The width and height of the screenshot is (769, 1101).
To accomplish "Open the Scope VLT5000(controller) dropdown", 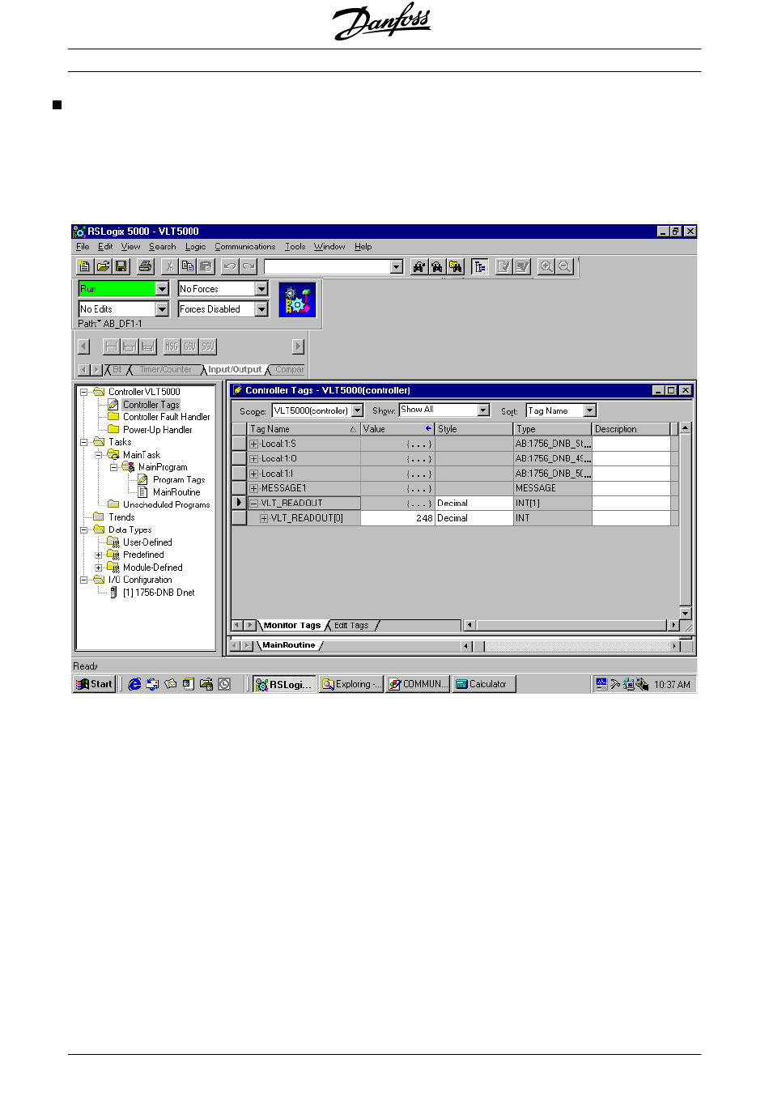I will (357, 410).
